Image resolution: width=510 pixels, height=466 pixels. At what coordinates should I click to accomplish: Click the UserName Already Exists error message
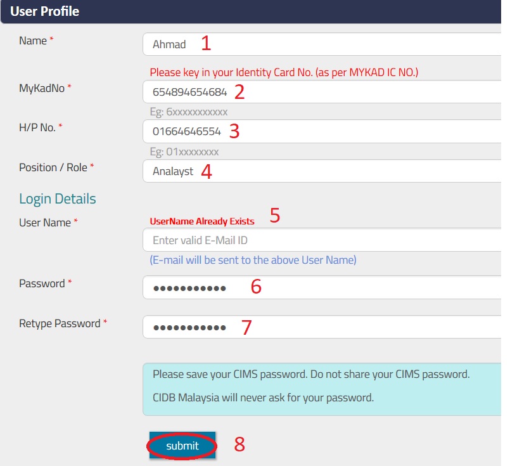pos(202,221)
